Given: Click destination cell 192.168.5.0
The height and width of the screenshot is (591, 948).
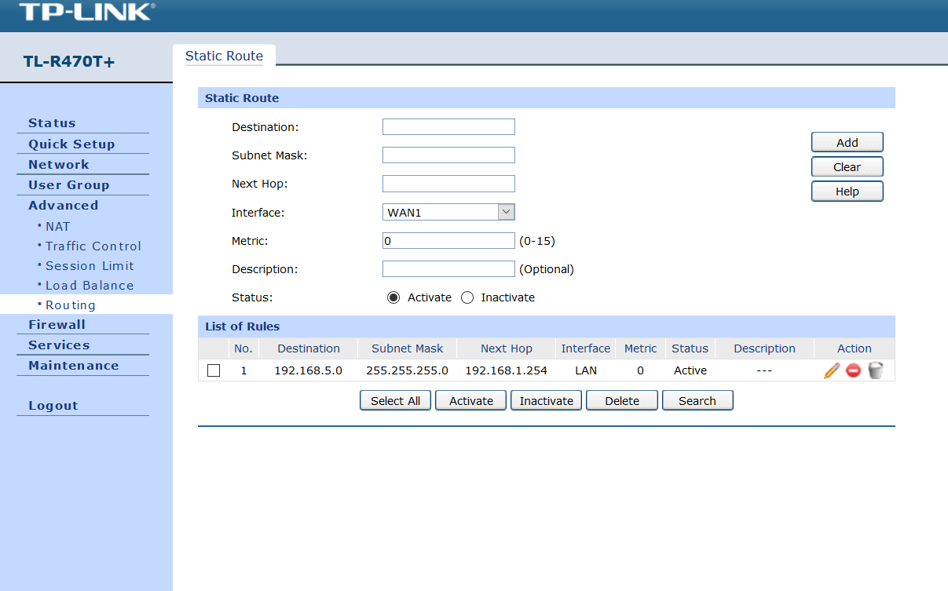Looking at the screenshot, I should 308,370.
